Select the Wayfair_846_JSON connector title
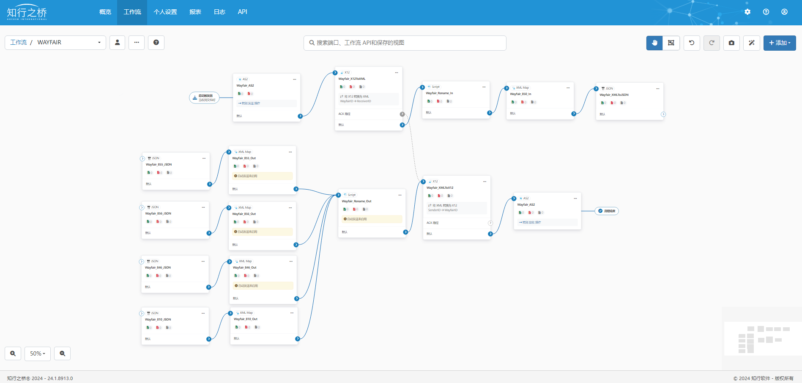The width and height of the screenshot is (802, 383). (158, 268)
